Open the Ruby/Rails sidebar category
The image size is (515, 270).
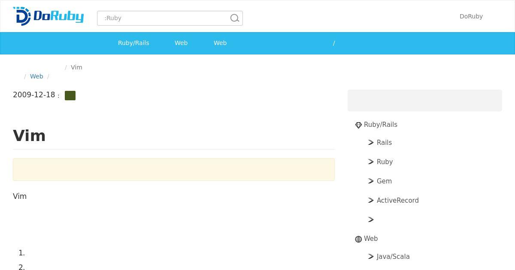pos(381,125)
